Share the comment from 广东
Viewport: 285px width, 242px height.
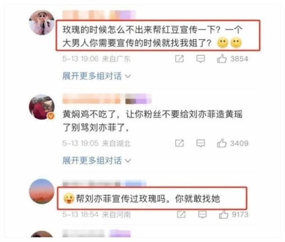click(x=180, y=59)
